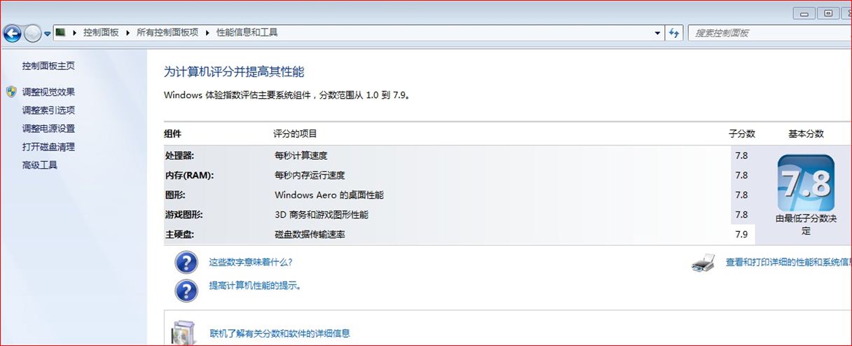Select the 内存(RAM) component row label

click(x=189, y=175)
